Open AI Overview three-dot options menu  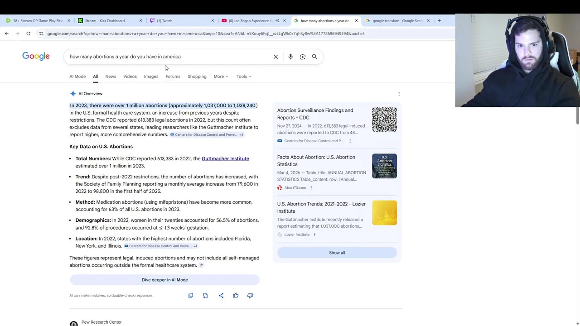[x=399, y=94]
